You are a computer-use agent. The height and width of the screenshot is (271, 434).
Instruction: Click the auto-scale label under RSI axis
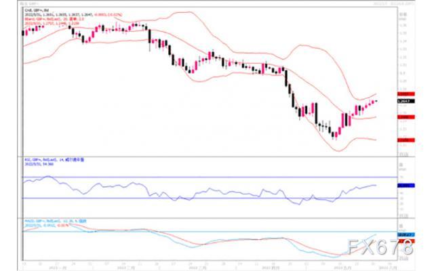coord(402,215)
